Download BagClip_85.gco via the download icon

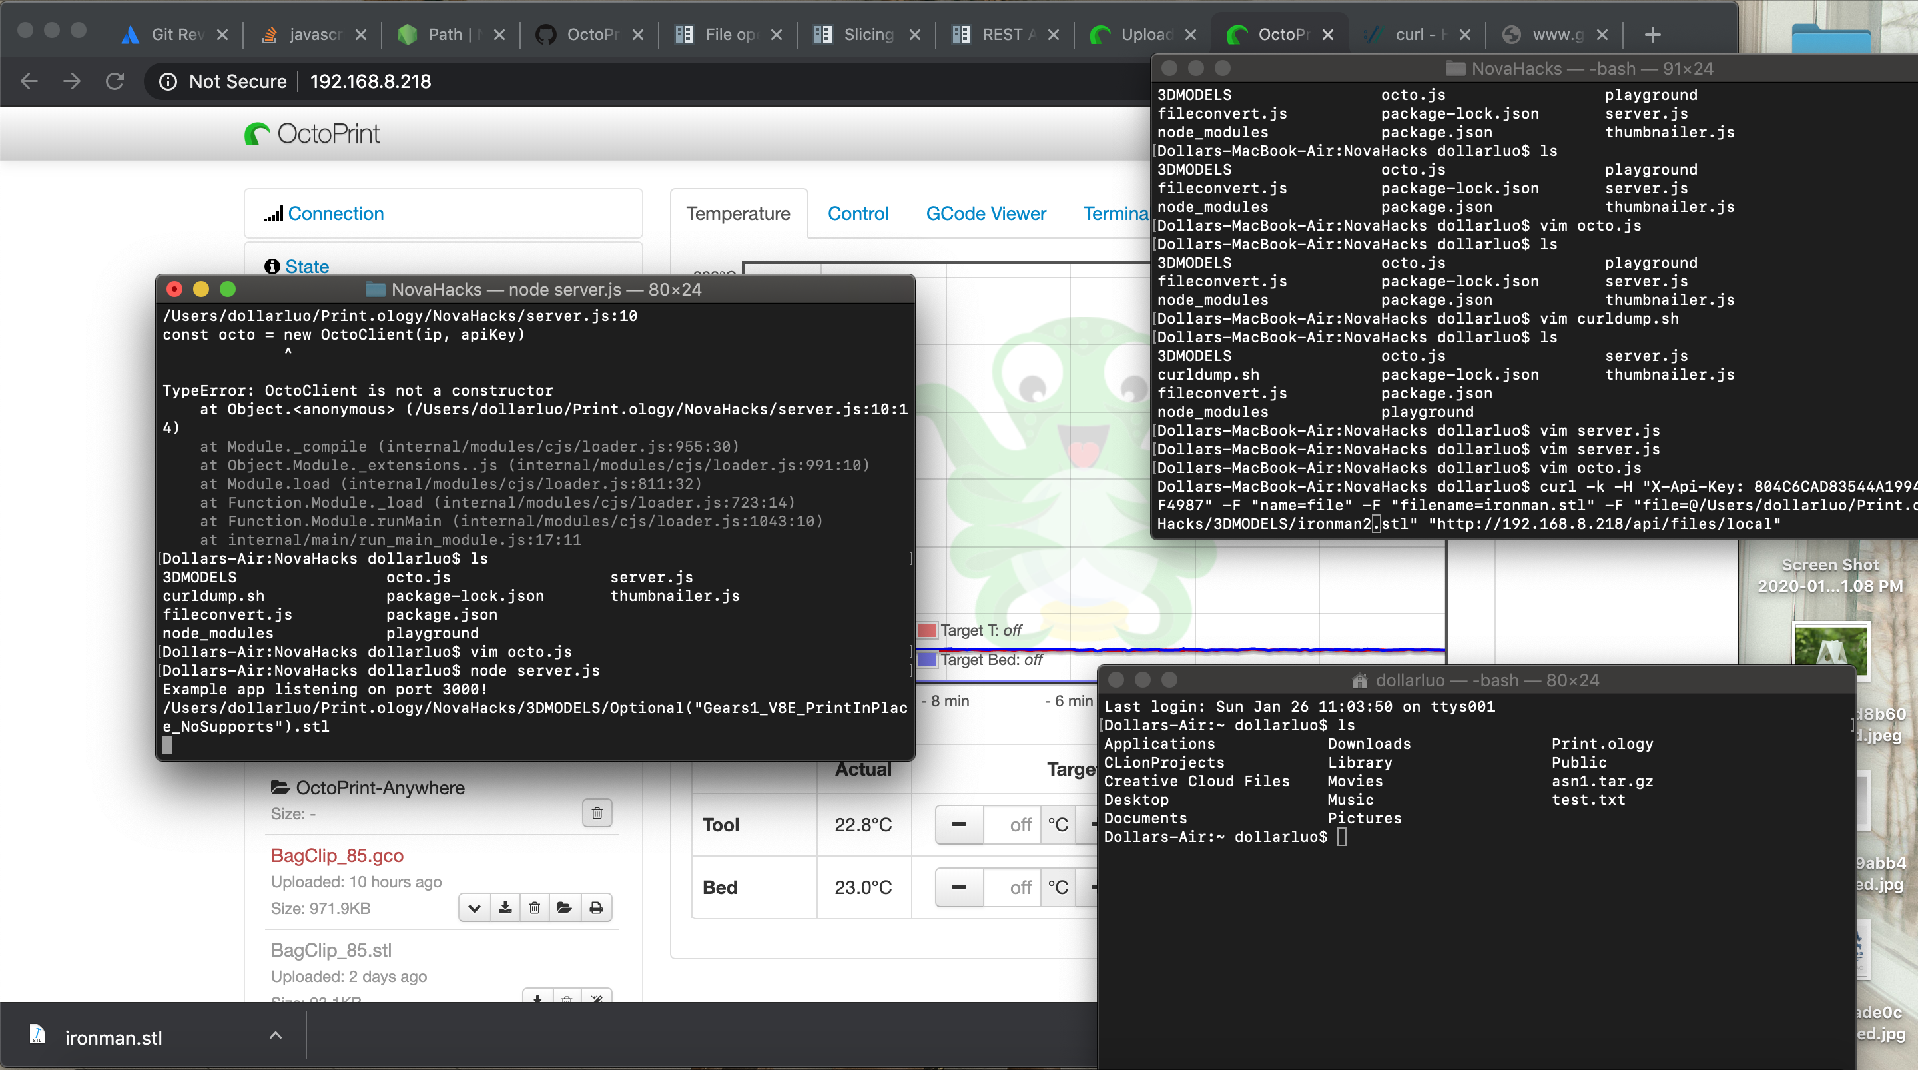click(x=505, y=907)
